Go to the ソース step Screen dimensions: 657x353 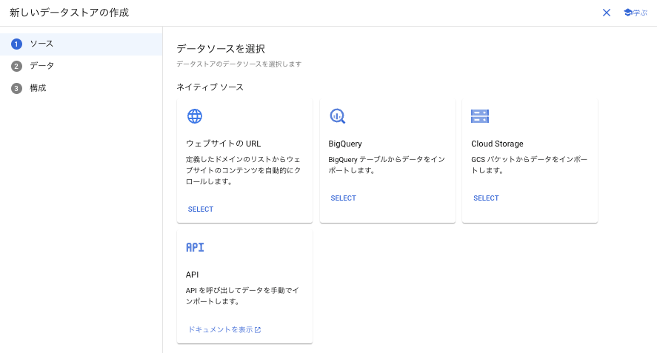81,44
